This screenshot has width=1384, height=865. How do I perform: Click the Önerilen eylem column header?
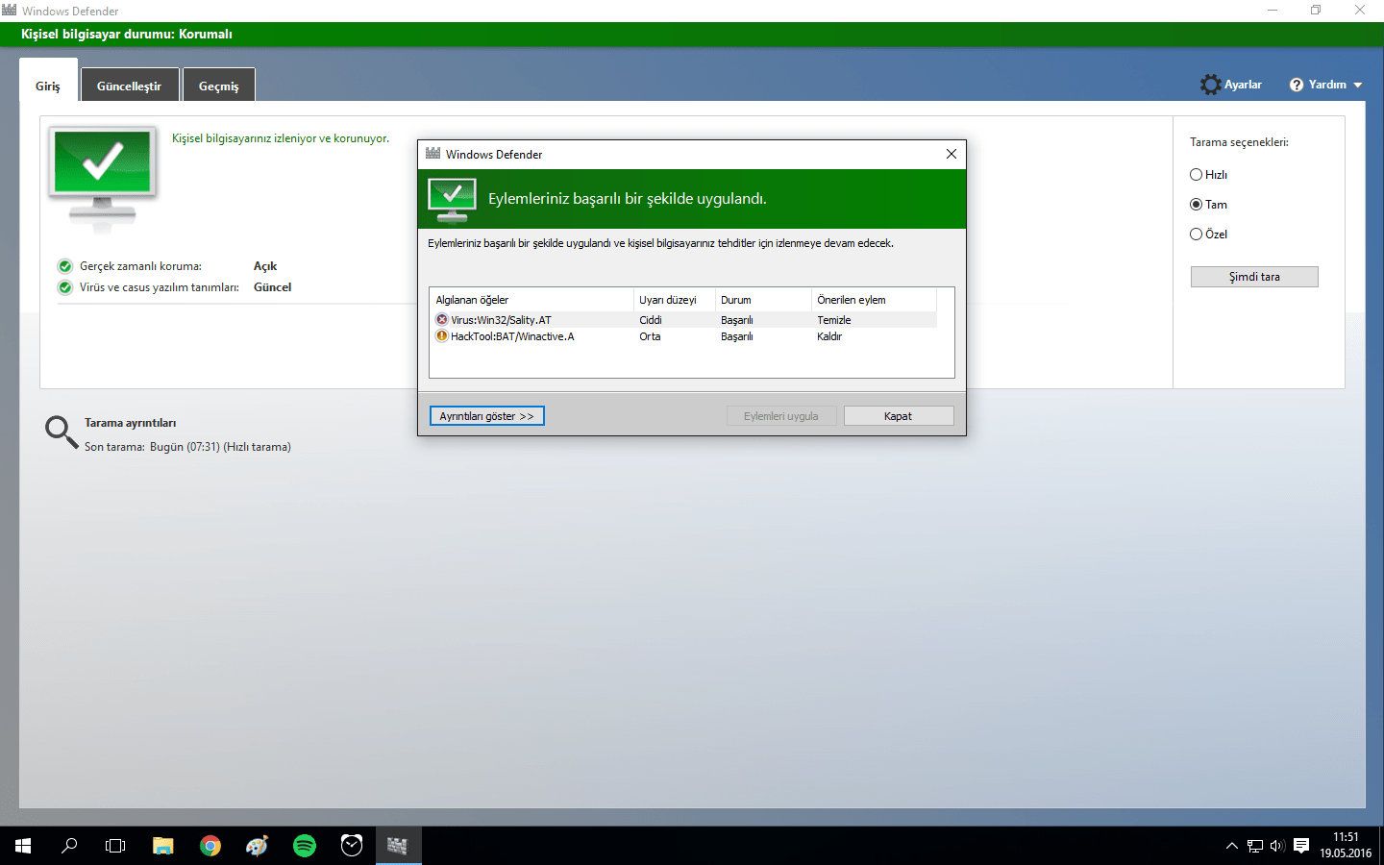(875, 300)
